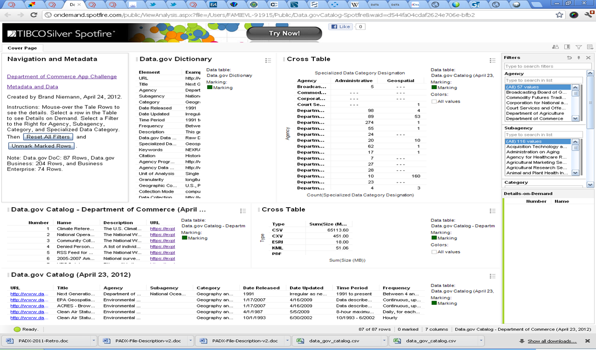Click the export/download icon in the Spotfire toolbar
596x350 pixels.
590,47
